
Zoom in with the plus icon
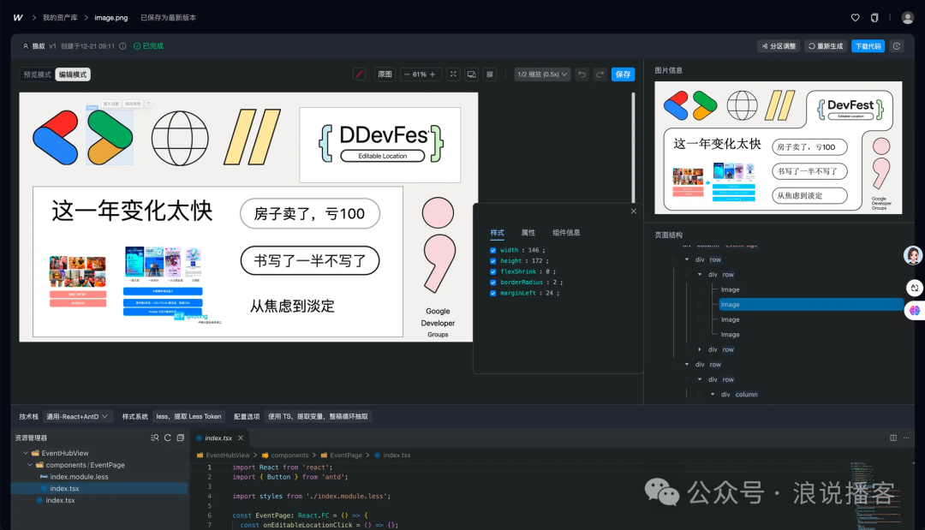pyautogui.click(x=433, y=74)
